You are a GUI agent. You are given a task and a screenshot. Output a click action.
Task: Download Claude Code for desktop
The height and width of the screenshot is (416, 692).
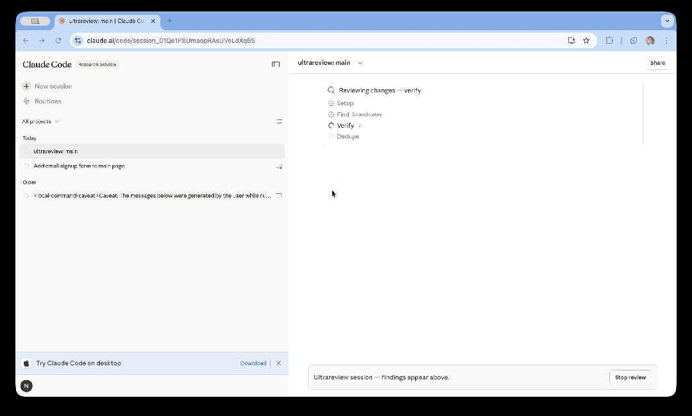(253, 363)
